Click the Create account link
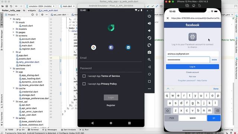 point(193,72)
